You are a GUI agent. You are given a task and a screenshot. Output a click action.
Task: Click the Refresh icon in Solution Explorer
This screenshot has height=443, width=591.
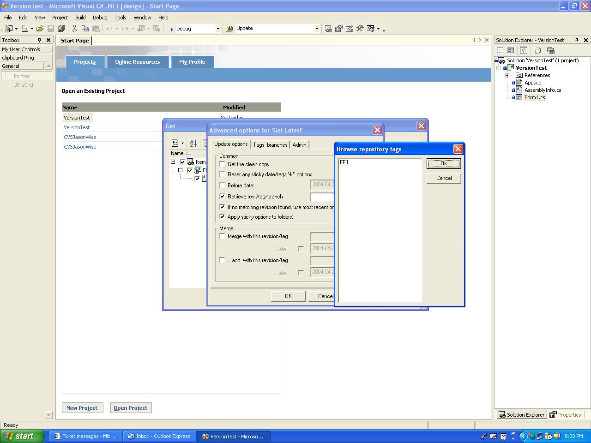(524, 50)
